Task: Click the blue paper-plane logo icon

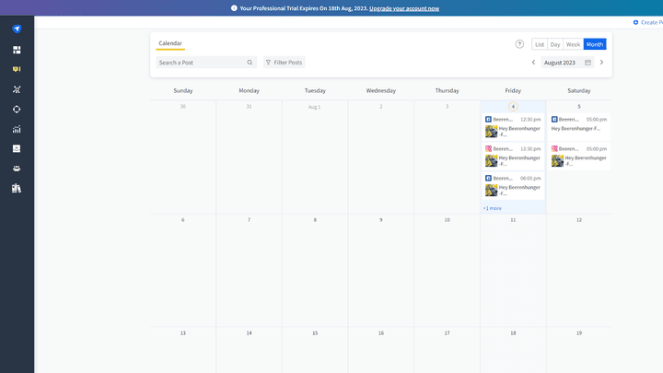Action: click(x=17, y=29)
